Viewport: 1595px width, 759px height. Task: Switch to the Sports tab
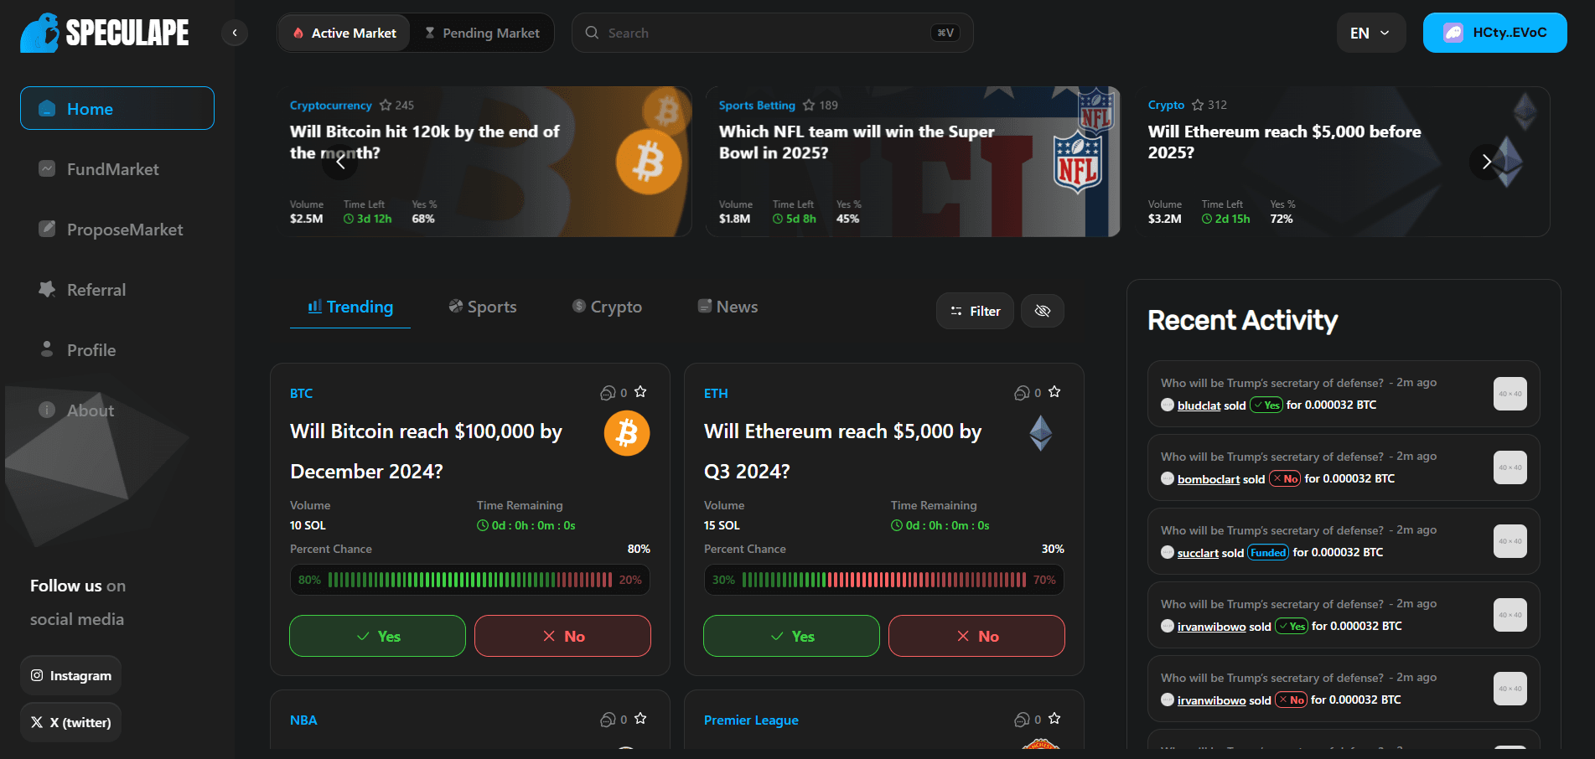[483, 307]
